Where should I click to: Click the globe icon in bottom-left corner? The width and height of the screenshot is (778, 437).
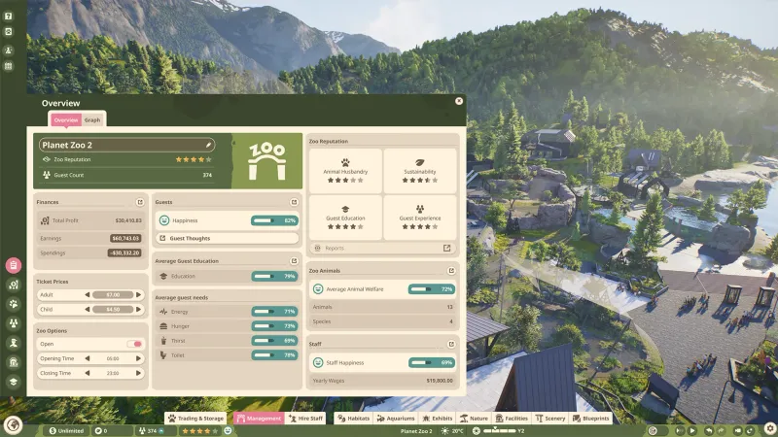13,424
